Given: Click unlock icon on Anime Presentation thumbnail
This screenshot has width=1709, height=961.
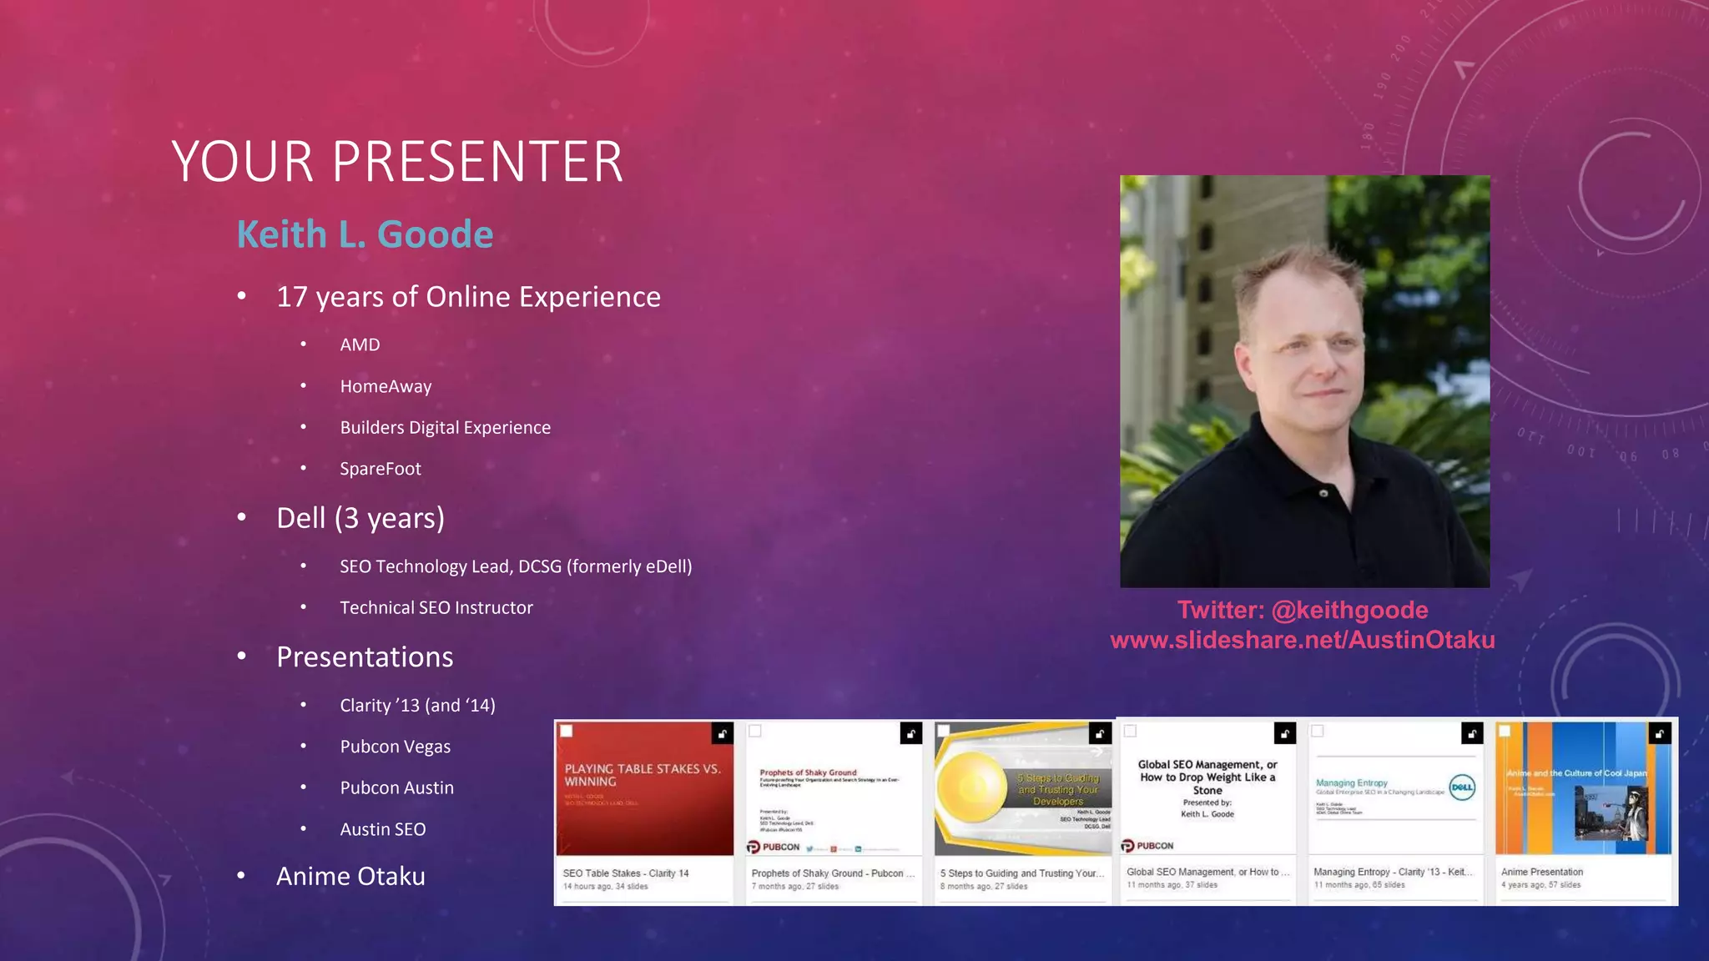Looking at the screenshot, I should pyautogui.click(x=1660, y=733).
